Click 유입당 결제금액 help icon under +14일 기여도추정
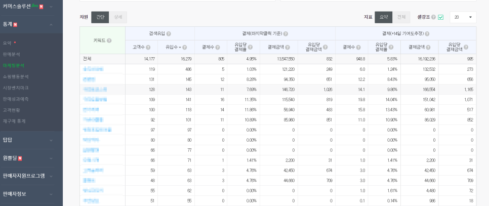489x206 pixels. [x=466, y=47]
